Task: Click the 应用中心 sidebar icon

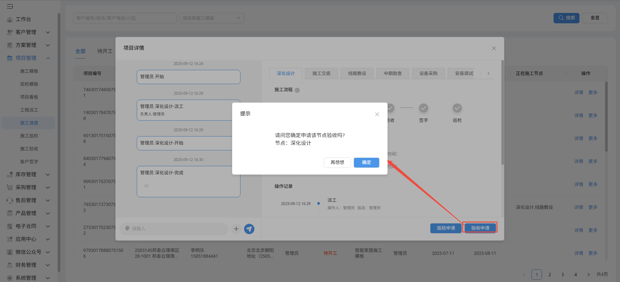Action: tap(10, 239)
